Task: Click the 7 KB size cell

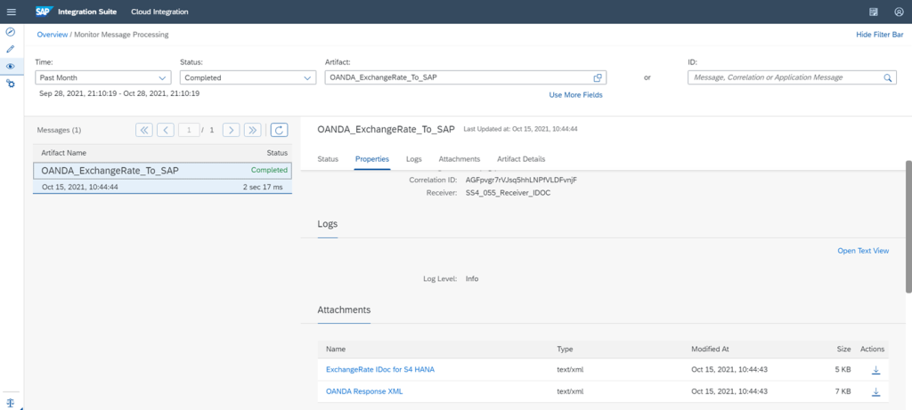Action: click(x=843, y=391)
